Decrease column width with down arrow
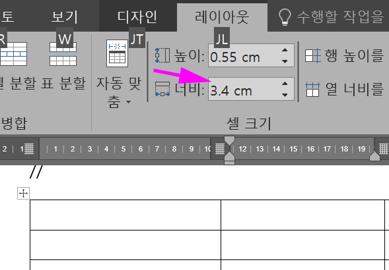 (285, 95)
